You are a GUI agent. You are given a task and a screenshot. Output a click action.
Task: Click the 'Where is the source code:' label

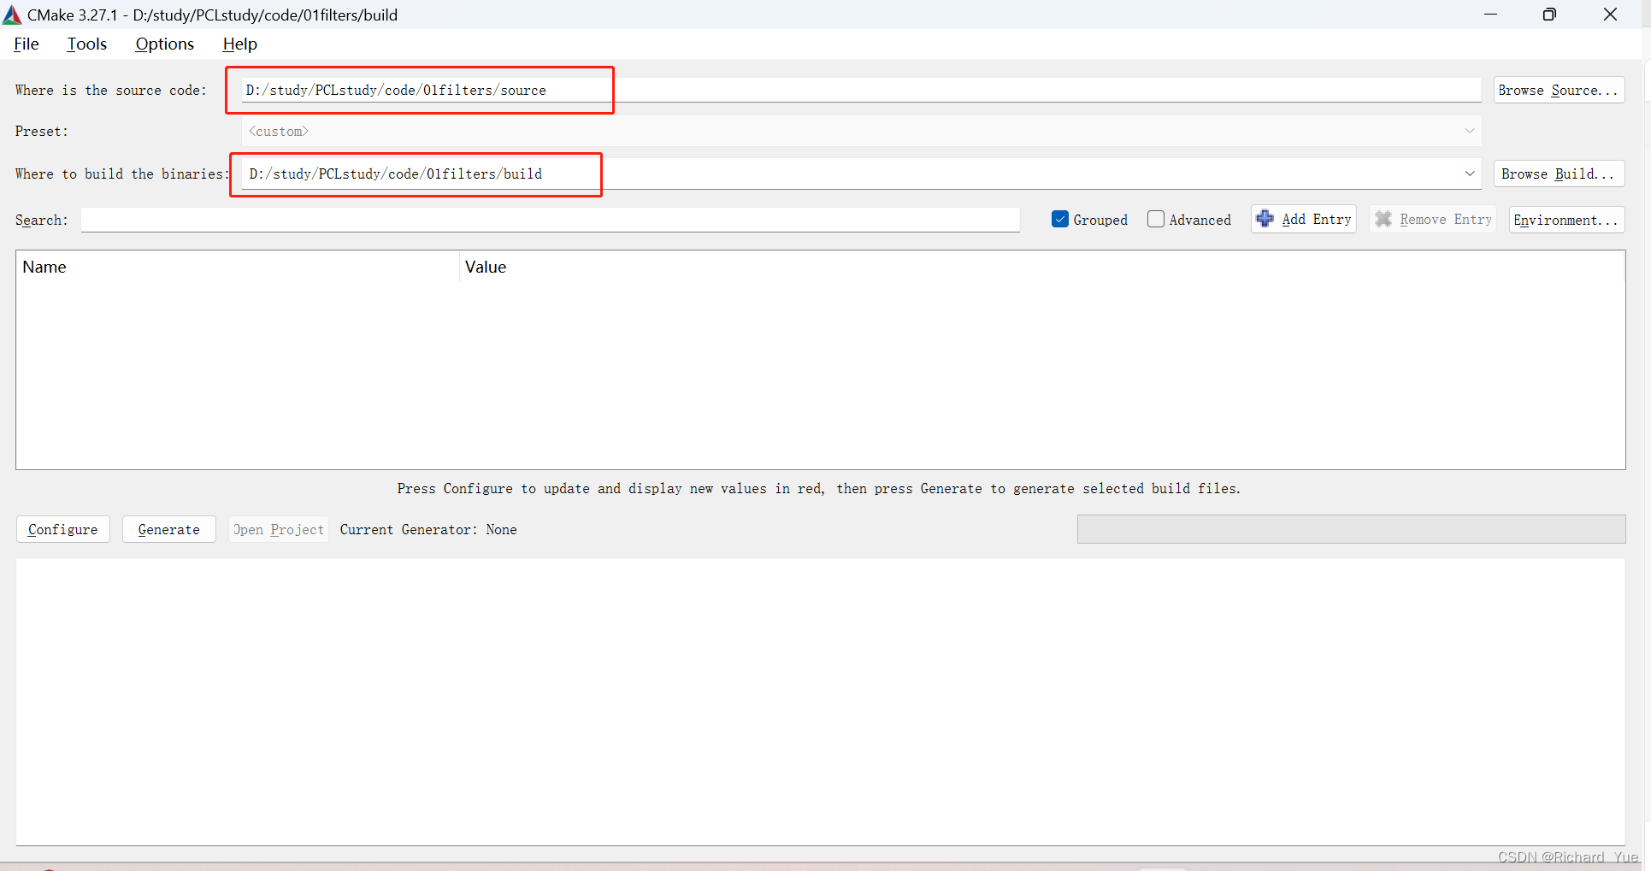click(111, 90)
